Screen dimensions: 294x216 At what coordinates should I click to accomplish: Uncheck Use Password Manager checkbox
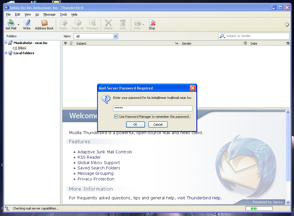coord(116,116)
